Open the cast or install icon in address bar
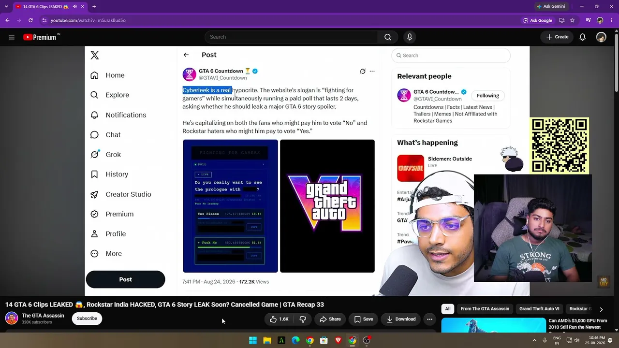Screen dimensions: 619x348 [x=561, y=20]
